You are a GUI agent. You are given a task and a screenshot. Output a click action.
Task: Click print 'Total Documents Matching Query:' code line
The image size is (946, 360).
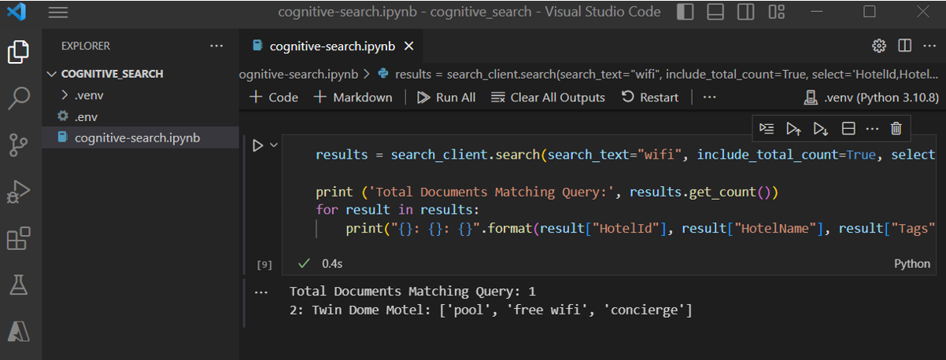[x=546, y=192]
